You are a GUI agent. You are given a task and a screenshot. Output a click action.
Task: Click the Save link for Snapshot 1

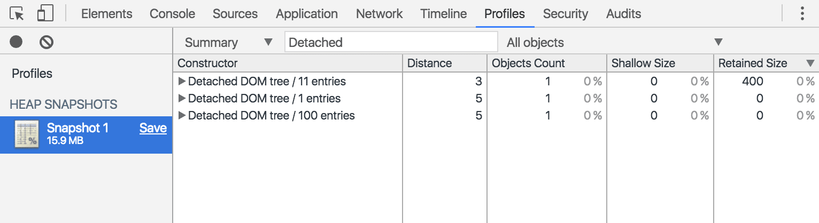(x=153, y=128)
